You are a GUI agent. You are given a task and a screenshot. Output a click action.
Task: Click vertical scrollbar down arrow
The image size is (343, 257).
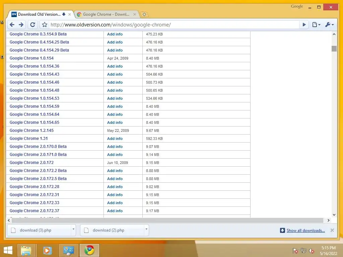tap(334, 215)
